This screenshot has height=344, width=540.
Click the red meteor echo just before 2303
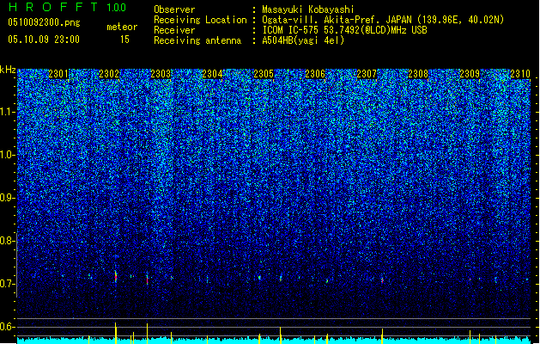[x=148, y=279]
